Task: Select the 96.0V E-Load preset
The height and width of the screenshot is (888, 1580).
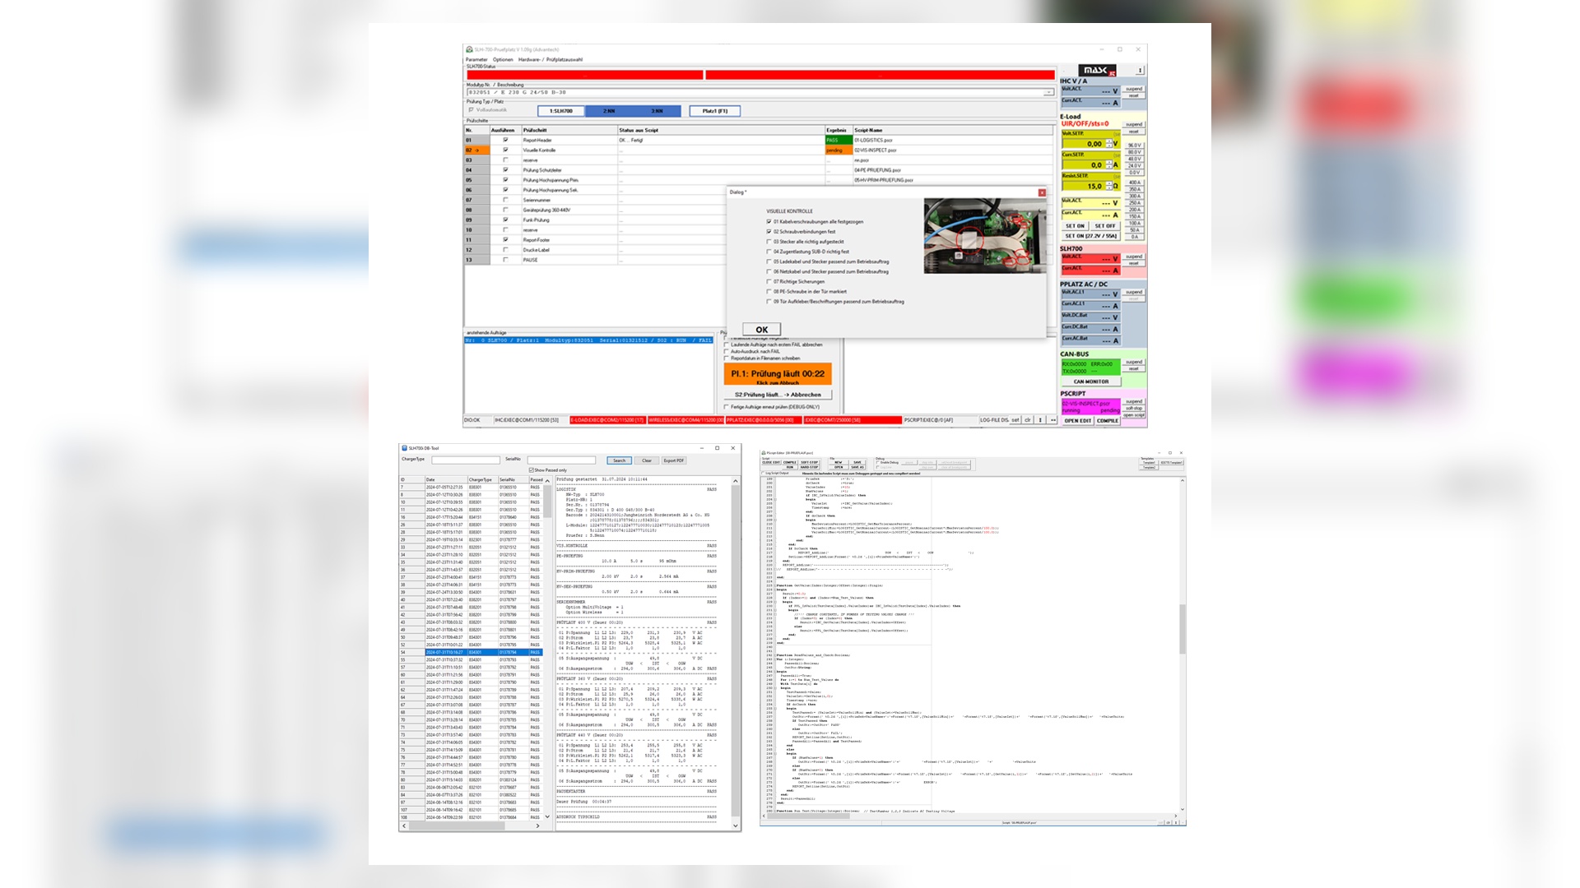Action: tap(1136, 145)
